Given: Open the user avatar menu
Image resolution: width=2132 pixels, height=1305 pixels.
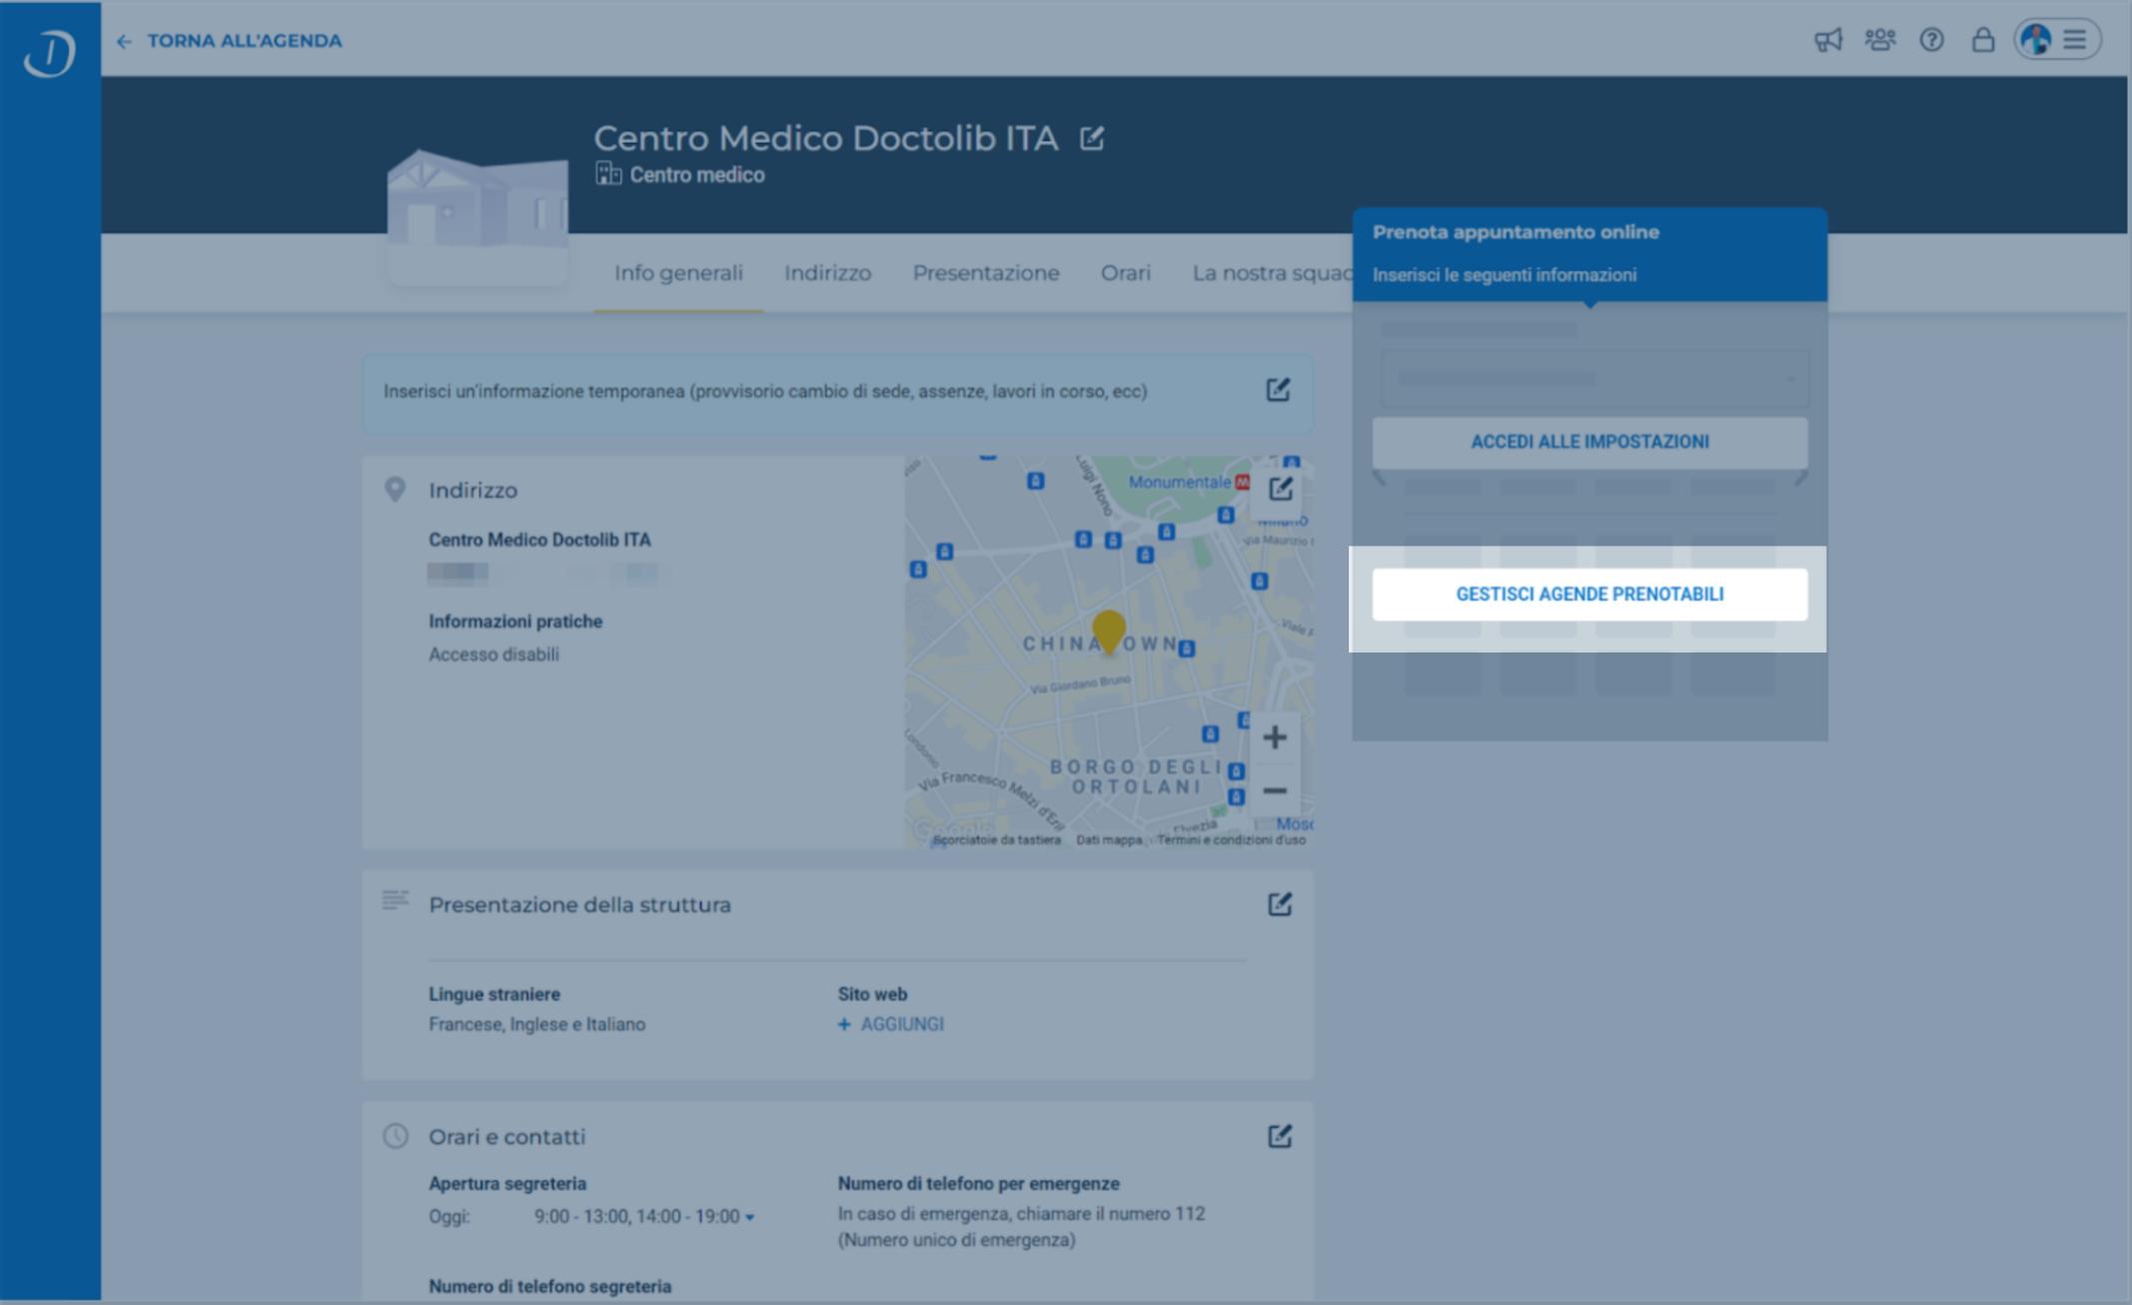Looking at the screenshot, I should click(x=2057, y=40).
